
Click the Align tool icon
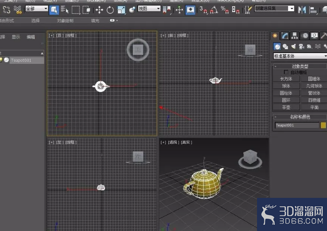tap(313, 10)
